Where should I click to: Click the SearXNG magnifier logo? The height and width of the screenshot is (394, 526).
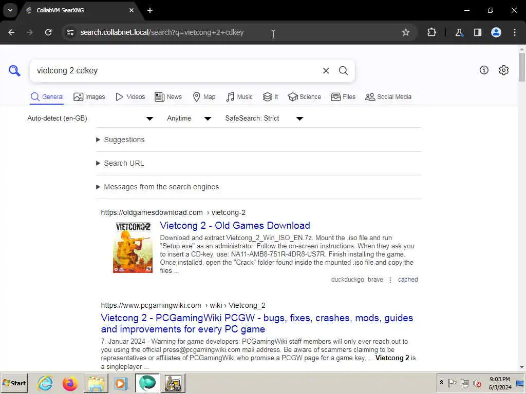click(x=14, y=71)
